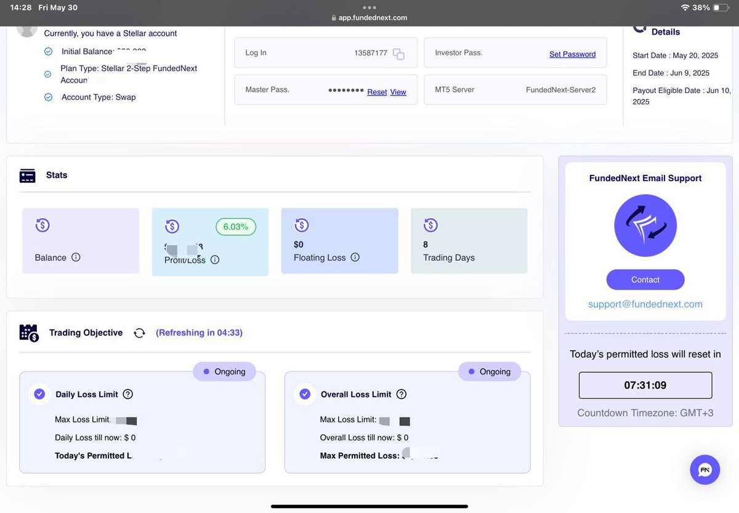Tap the browser three-dot menu at top
Image resolution: width=739 pixels, height=513 pixels.
click(x=369, y=7)
